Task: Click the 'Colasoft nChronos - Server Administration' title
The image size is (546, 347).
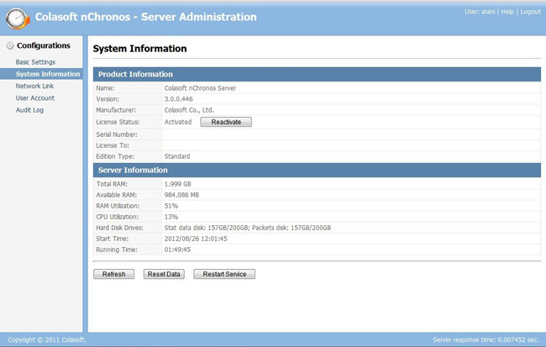Action: pos(146,17)
